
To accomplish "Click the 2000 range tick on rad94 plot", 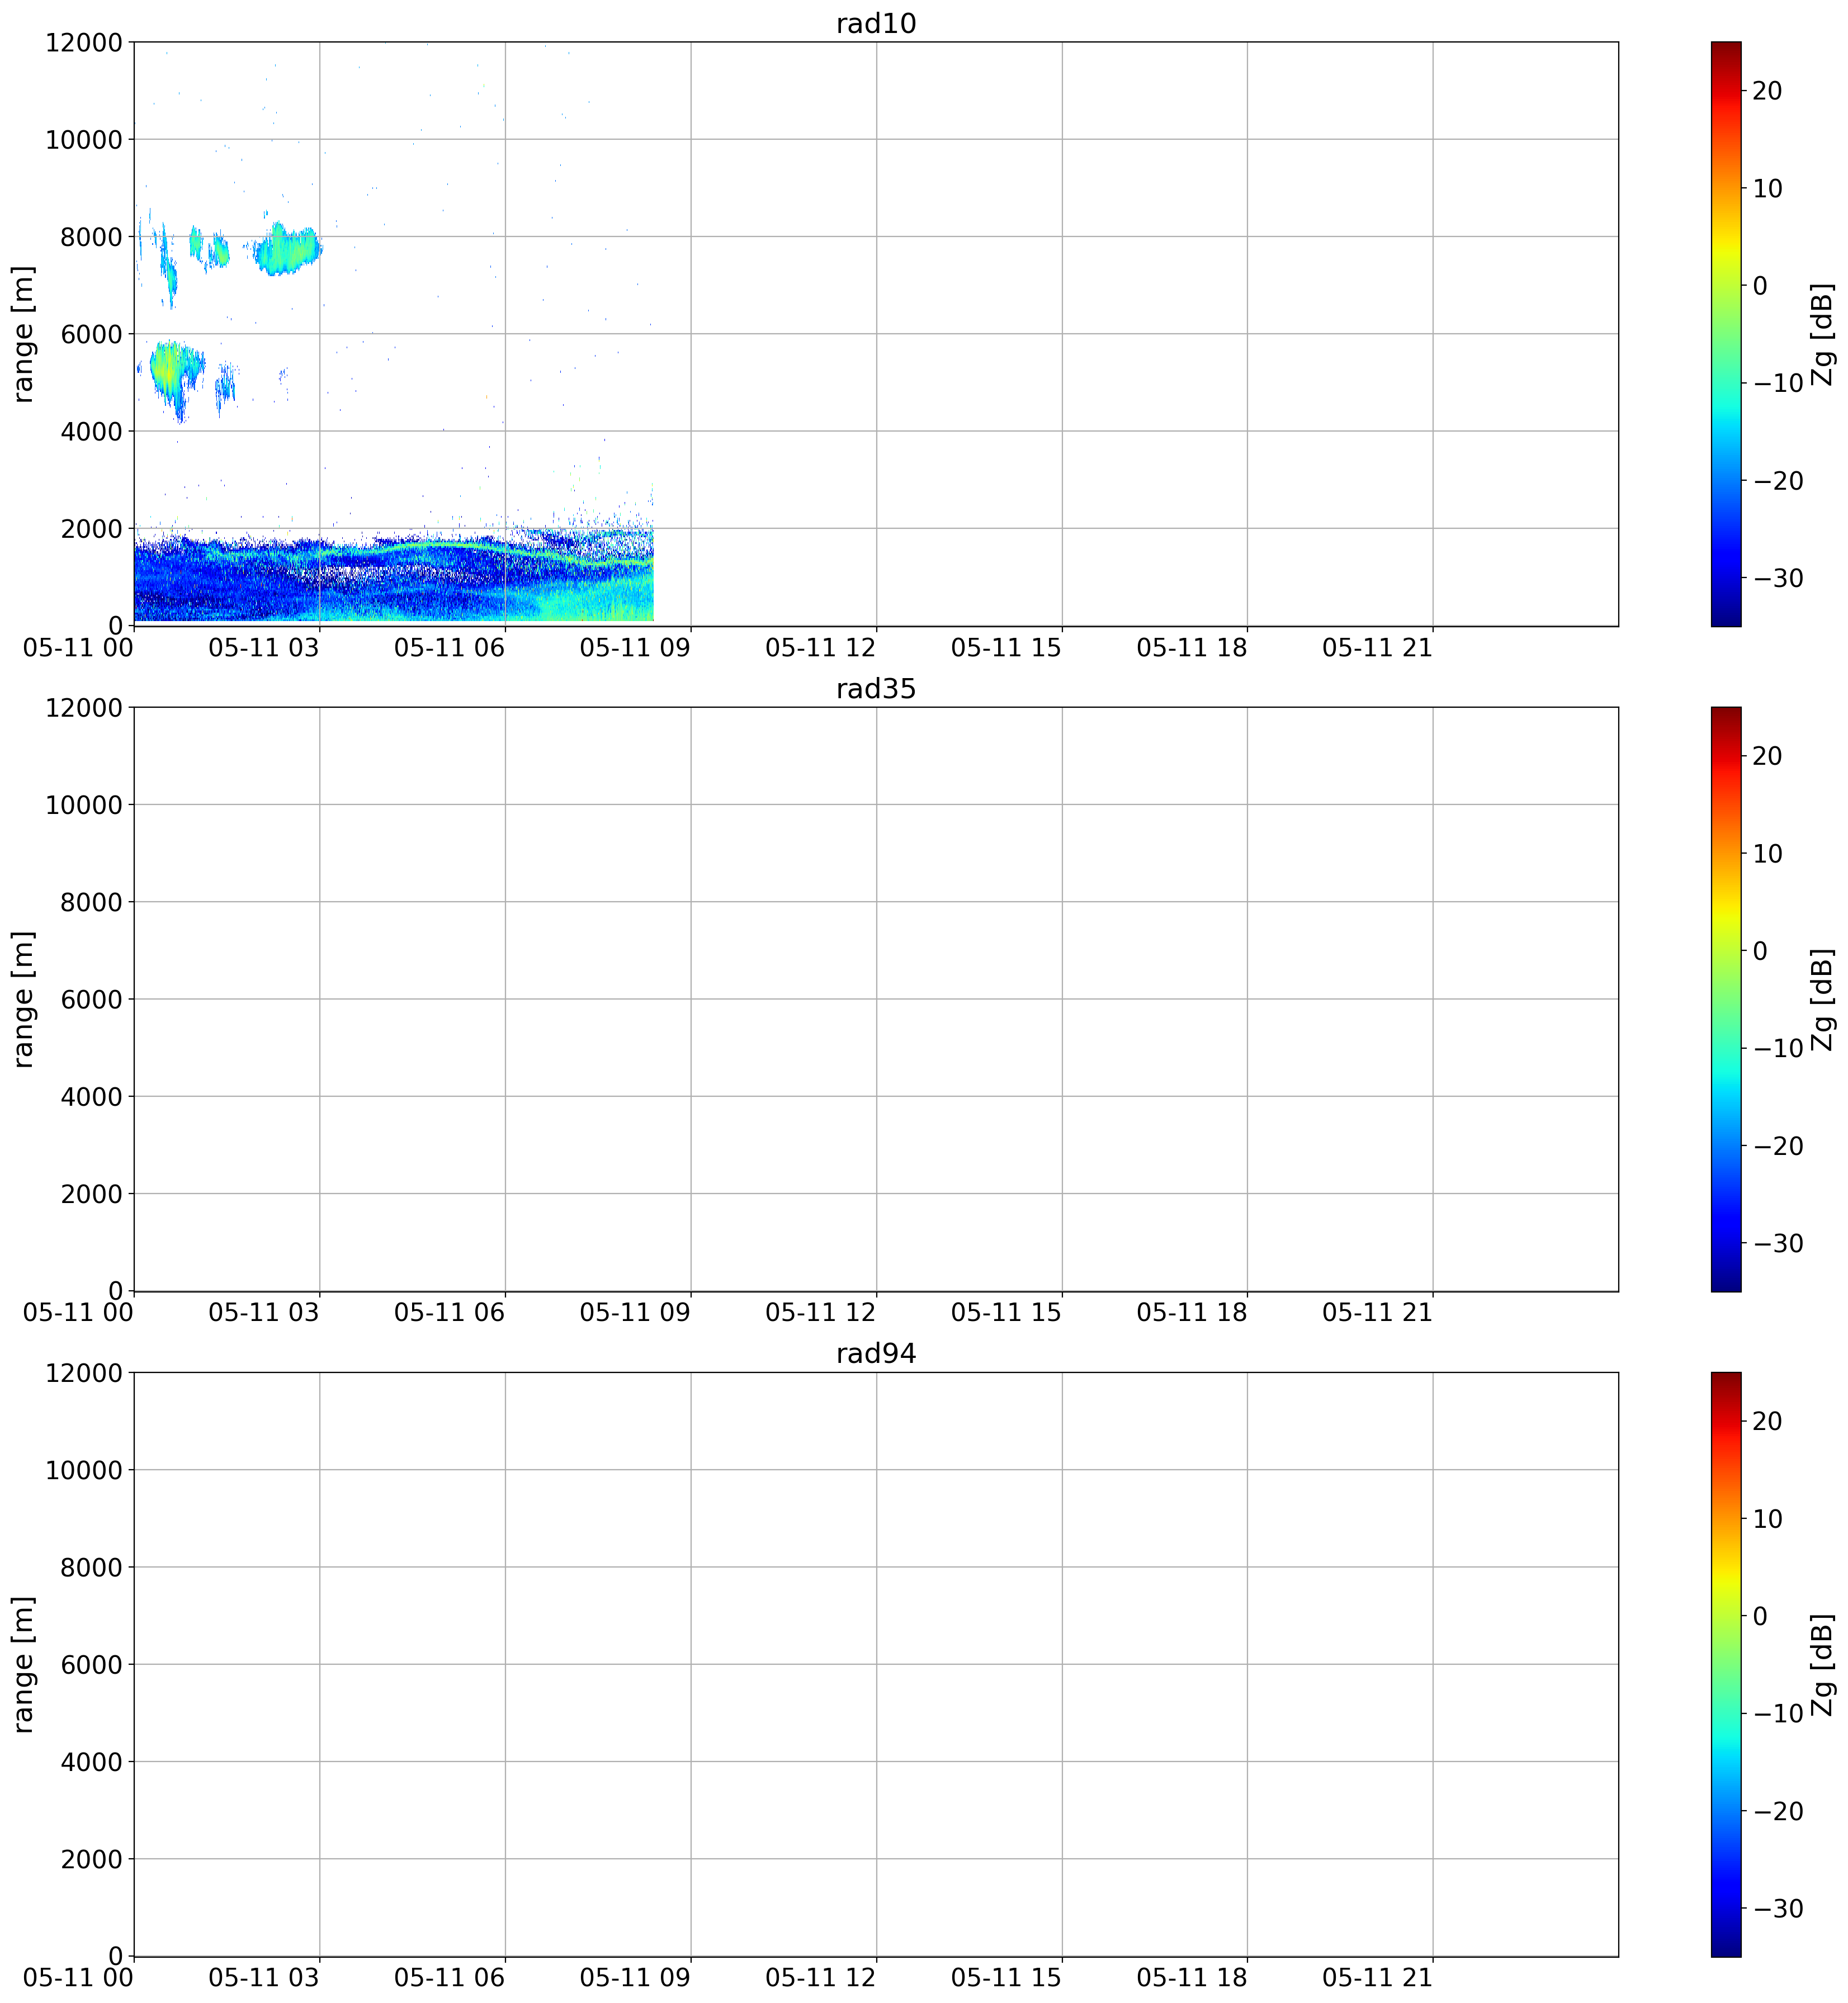I will 91,1860.
